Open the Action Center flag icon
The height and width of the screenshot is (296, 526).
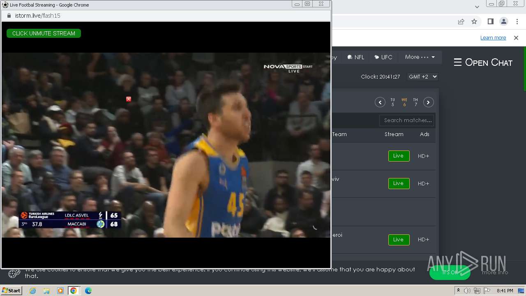pos(487,291)
